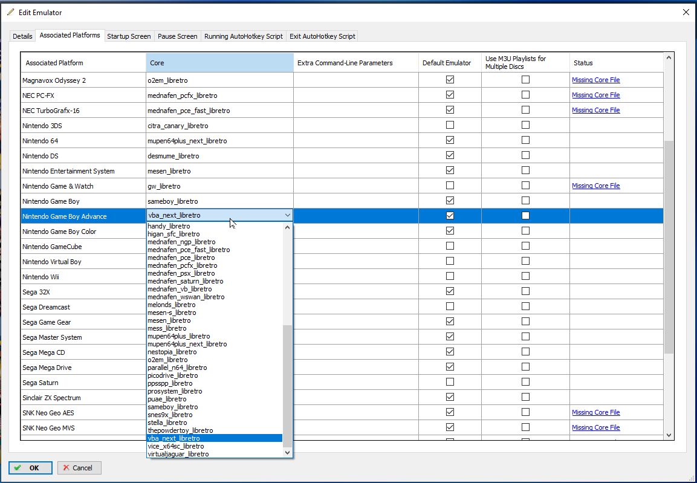Image resolution: width=697 pixels, height=483 pixels.
Task: Click the core dropdown list scrollbar thumb
Action: tap(287, 386)
